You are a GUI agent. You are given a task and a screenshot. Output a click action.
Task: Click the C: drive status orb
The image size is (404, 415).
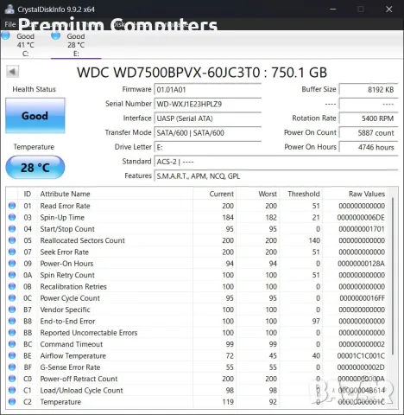click(5, 35)
